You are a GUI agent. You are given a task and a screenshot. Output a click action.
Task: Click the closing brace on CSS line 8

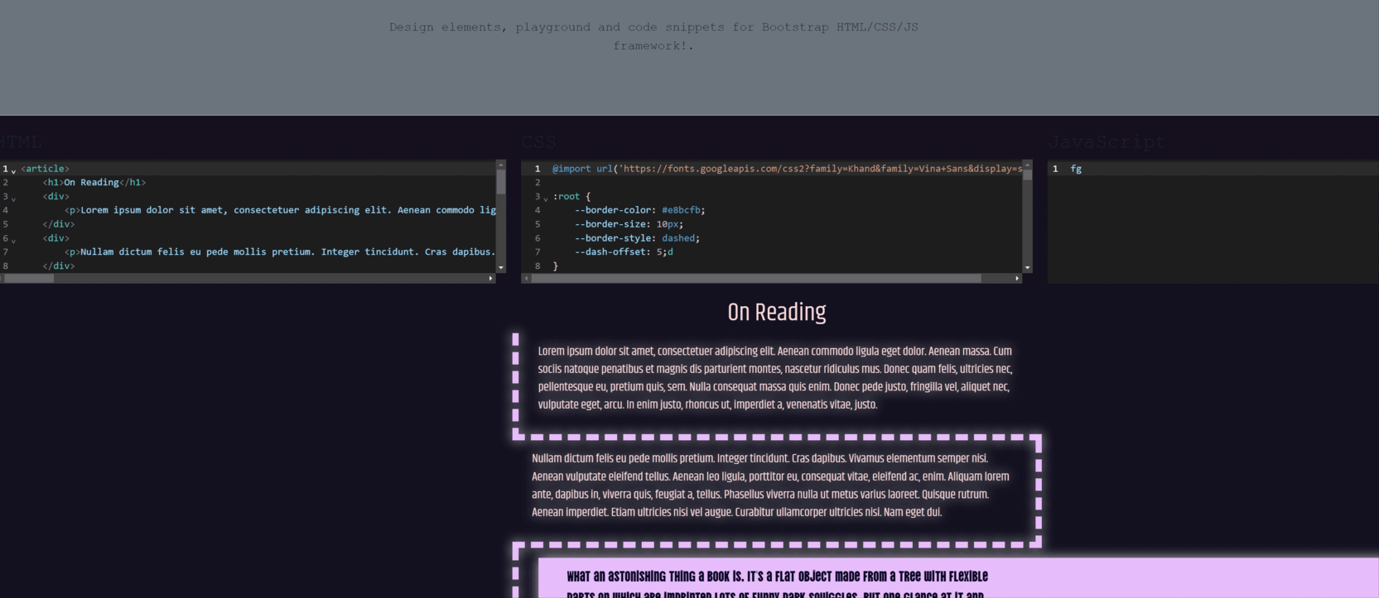click(x=556, y=266)
